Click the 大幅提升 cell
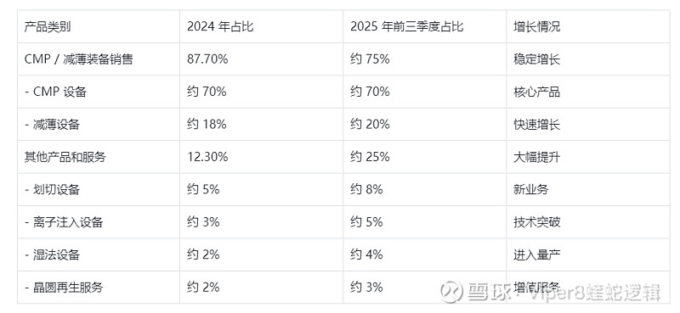The height and width of the screenshot is (313, 680). pos(588,157)
